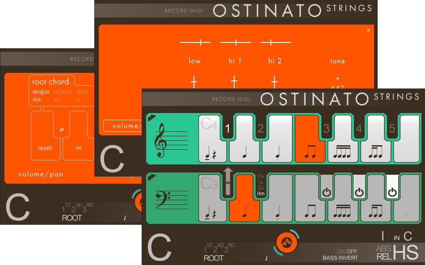Open the treble row corner fold
Viewport: 425px width, 265px height.
(x=151, y=118)
